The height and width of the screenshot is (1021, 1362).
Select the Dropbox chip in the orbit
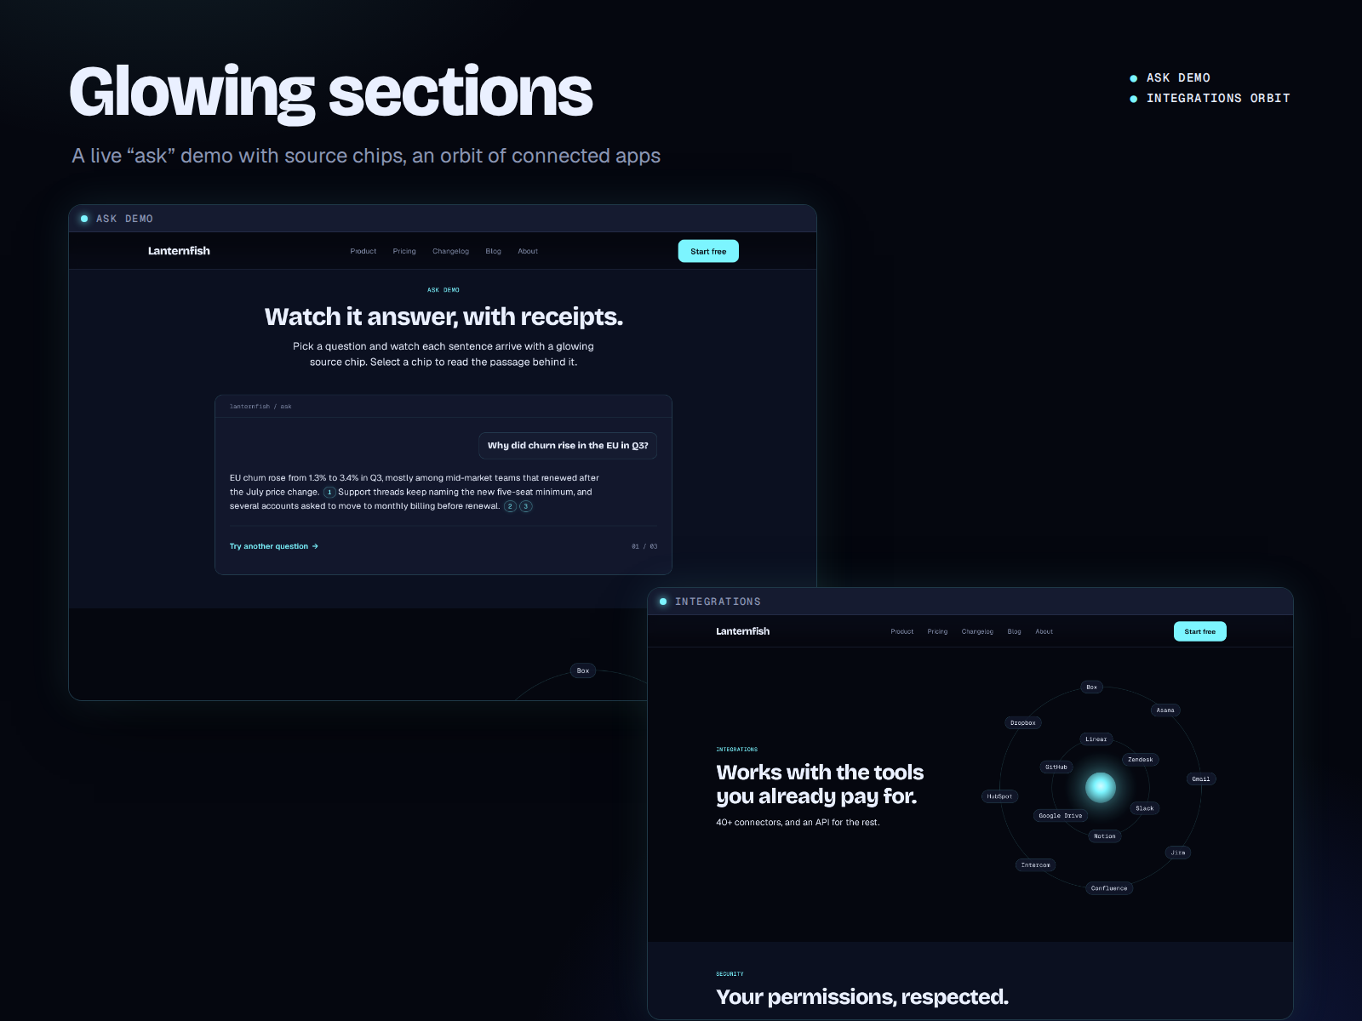click(1023, 722)
